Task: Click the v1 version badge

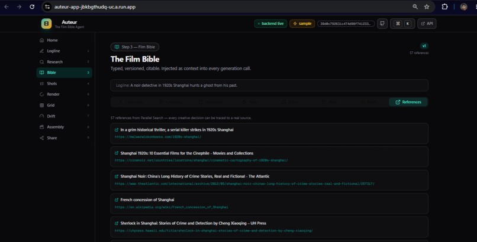Action: [x=424, y=46]
